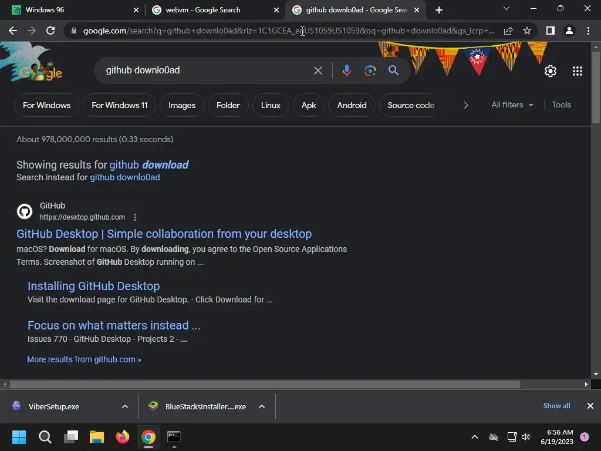
Task: Reload the current page
Action: (x=50, y=31)
